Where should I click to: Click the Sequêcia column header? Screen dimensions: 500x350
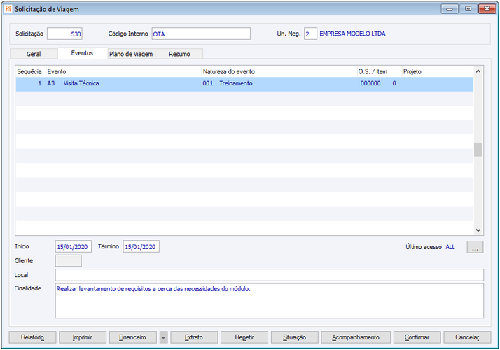[29, 71]
